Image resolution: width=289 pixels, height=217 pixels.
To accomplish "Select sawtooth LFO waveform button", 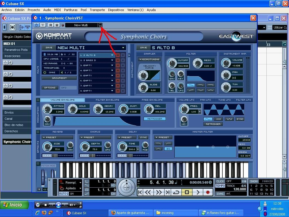I will click(219, 119).
